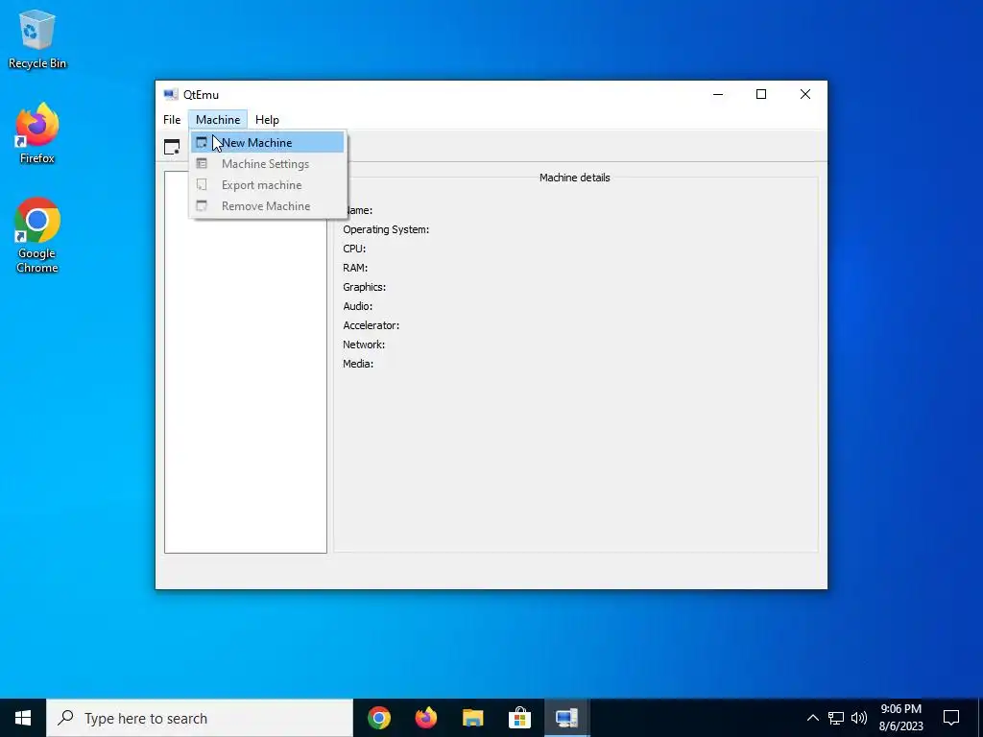
Task: Open the volume tray icon
Action: tap(859, 718)
